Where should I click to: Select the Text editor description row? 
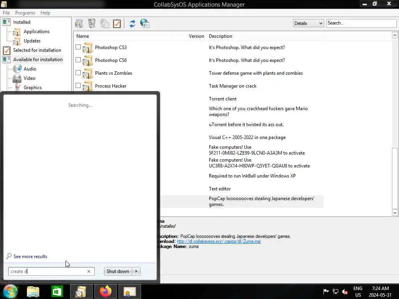pos(220,189)
